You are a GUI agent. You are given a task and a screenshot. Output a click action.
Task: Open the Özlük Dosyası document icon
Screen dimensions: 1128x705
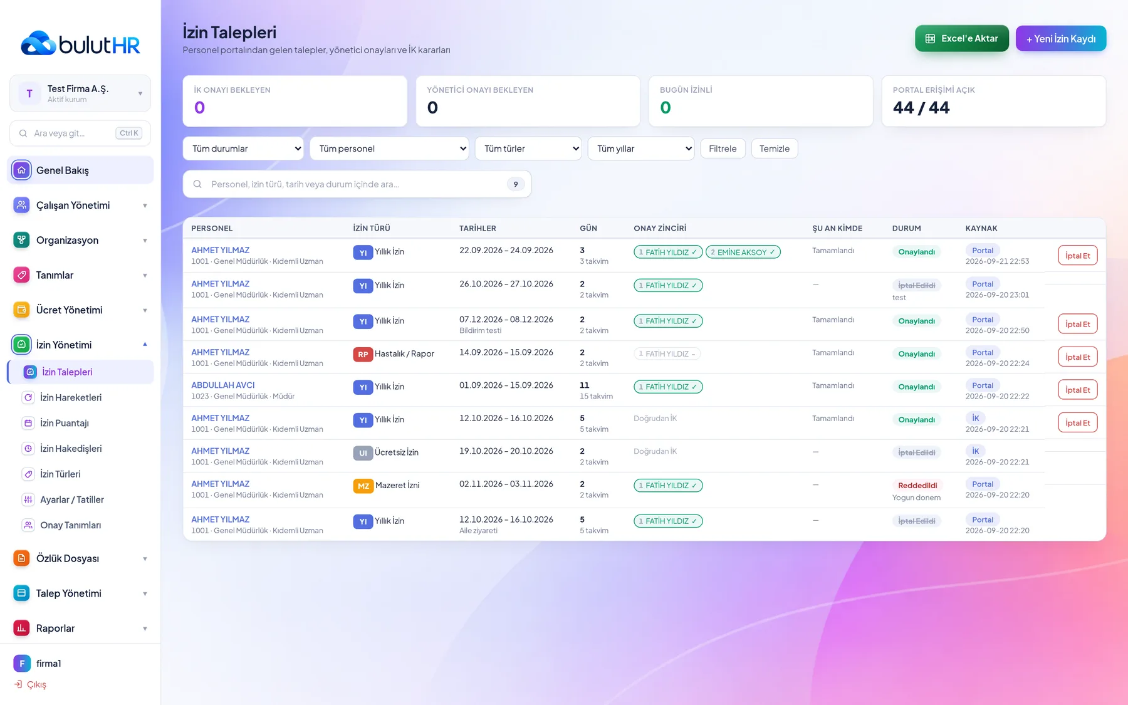click(21, 558)
